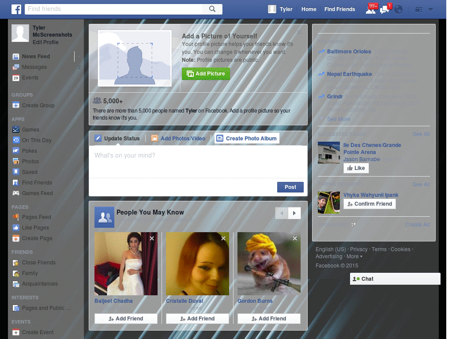This screenshot has width=452, height=339.
Task: Open Gordon Burns profile photo
Action: pos(269,264)
